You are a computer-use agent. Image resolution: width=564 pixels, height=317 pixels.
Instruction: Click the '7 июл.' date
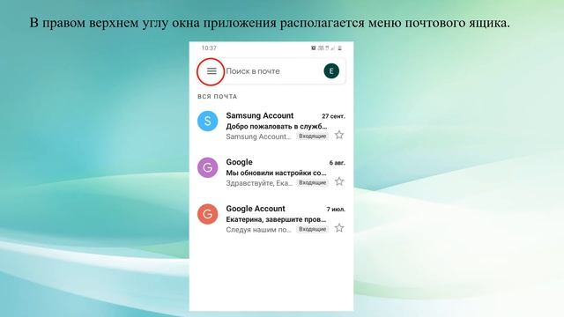[336, 210]
